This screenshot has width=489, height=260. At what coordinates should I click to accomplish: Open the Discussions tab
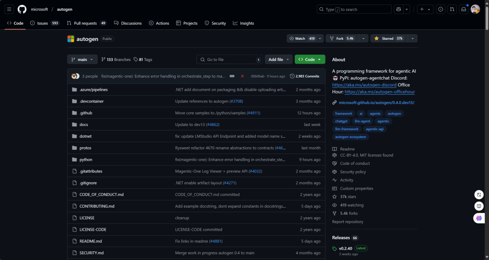tap(128, 23)
